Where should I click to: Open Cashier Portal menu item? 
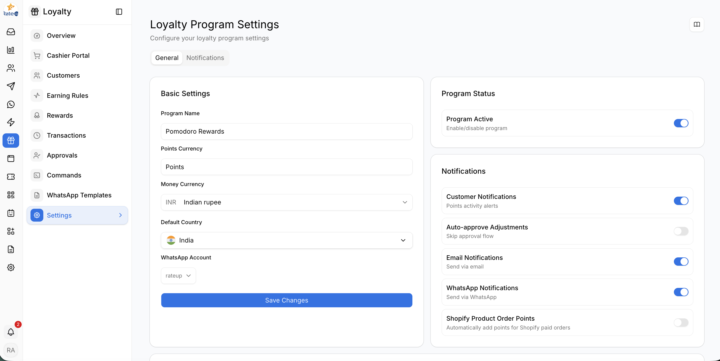pos(77,56)
